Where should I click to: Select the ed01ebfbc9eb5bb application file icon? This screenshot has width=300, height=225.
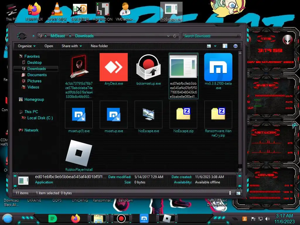click(x=183, y=67)
